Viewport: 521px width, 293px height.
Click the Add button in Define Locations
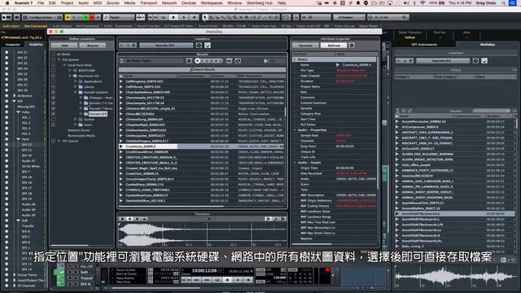click(64, 46)
